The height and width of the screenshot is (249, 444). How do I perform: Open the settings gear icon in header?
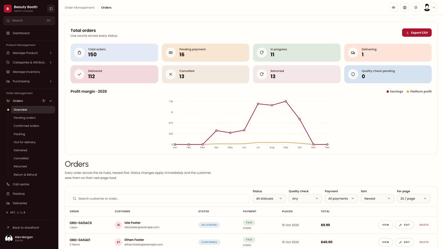pos(405,7)
